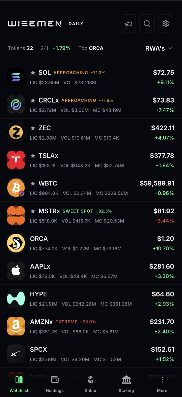Switch to the Holdings tab
The height and width of the screenshot is (397, 182).
click(x=55, y=384)
